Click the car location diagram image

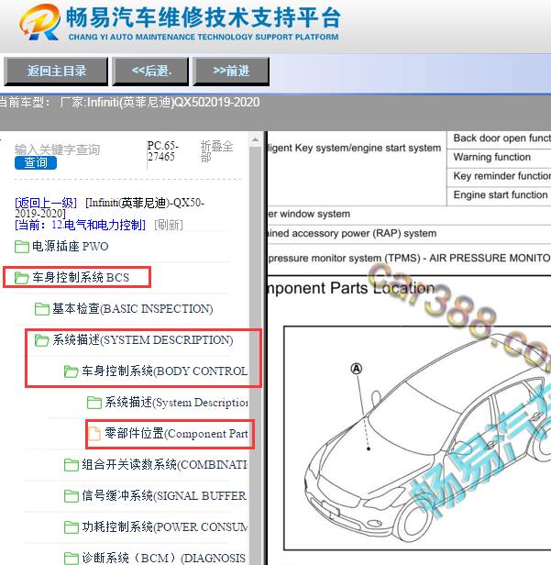pyautogui.click(x=418, y=438)
